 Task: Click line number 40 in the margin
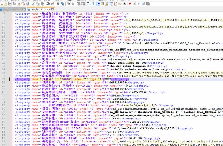[x=3, y=122]
